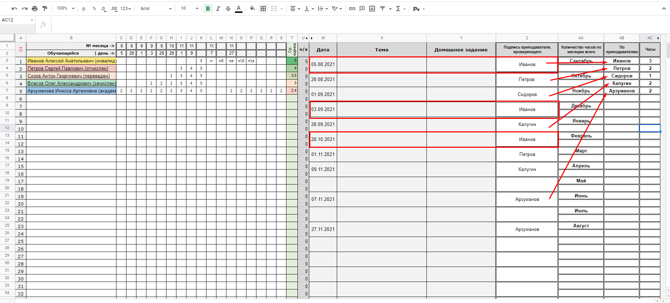Select the date cell 27.11.2021

tap(323, 229)
